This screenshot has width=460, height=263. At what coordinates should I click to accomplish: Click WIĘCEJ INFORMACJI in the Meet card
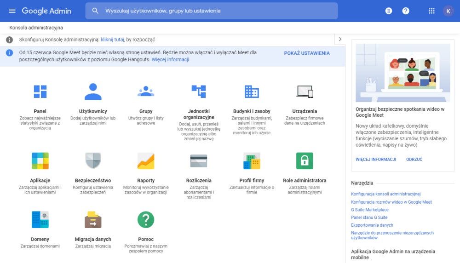(376, 160)
